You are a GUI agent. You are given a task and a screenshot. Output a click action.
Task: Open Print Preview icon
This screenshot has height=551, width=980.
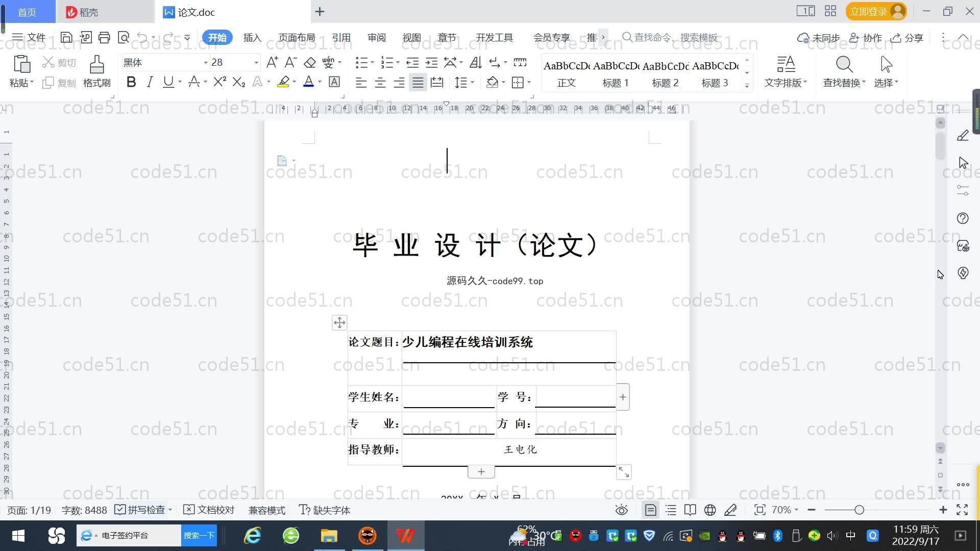point(123,37)
